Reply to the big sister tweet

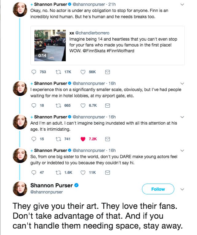click(x=34, y=173)
